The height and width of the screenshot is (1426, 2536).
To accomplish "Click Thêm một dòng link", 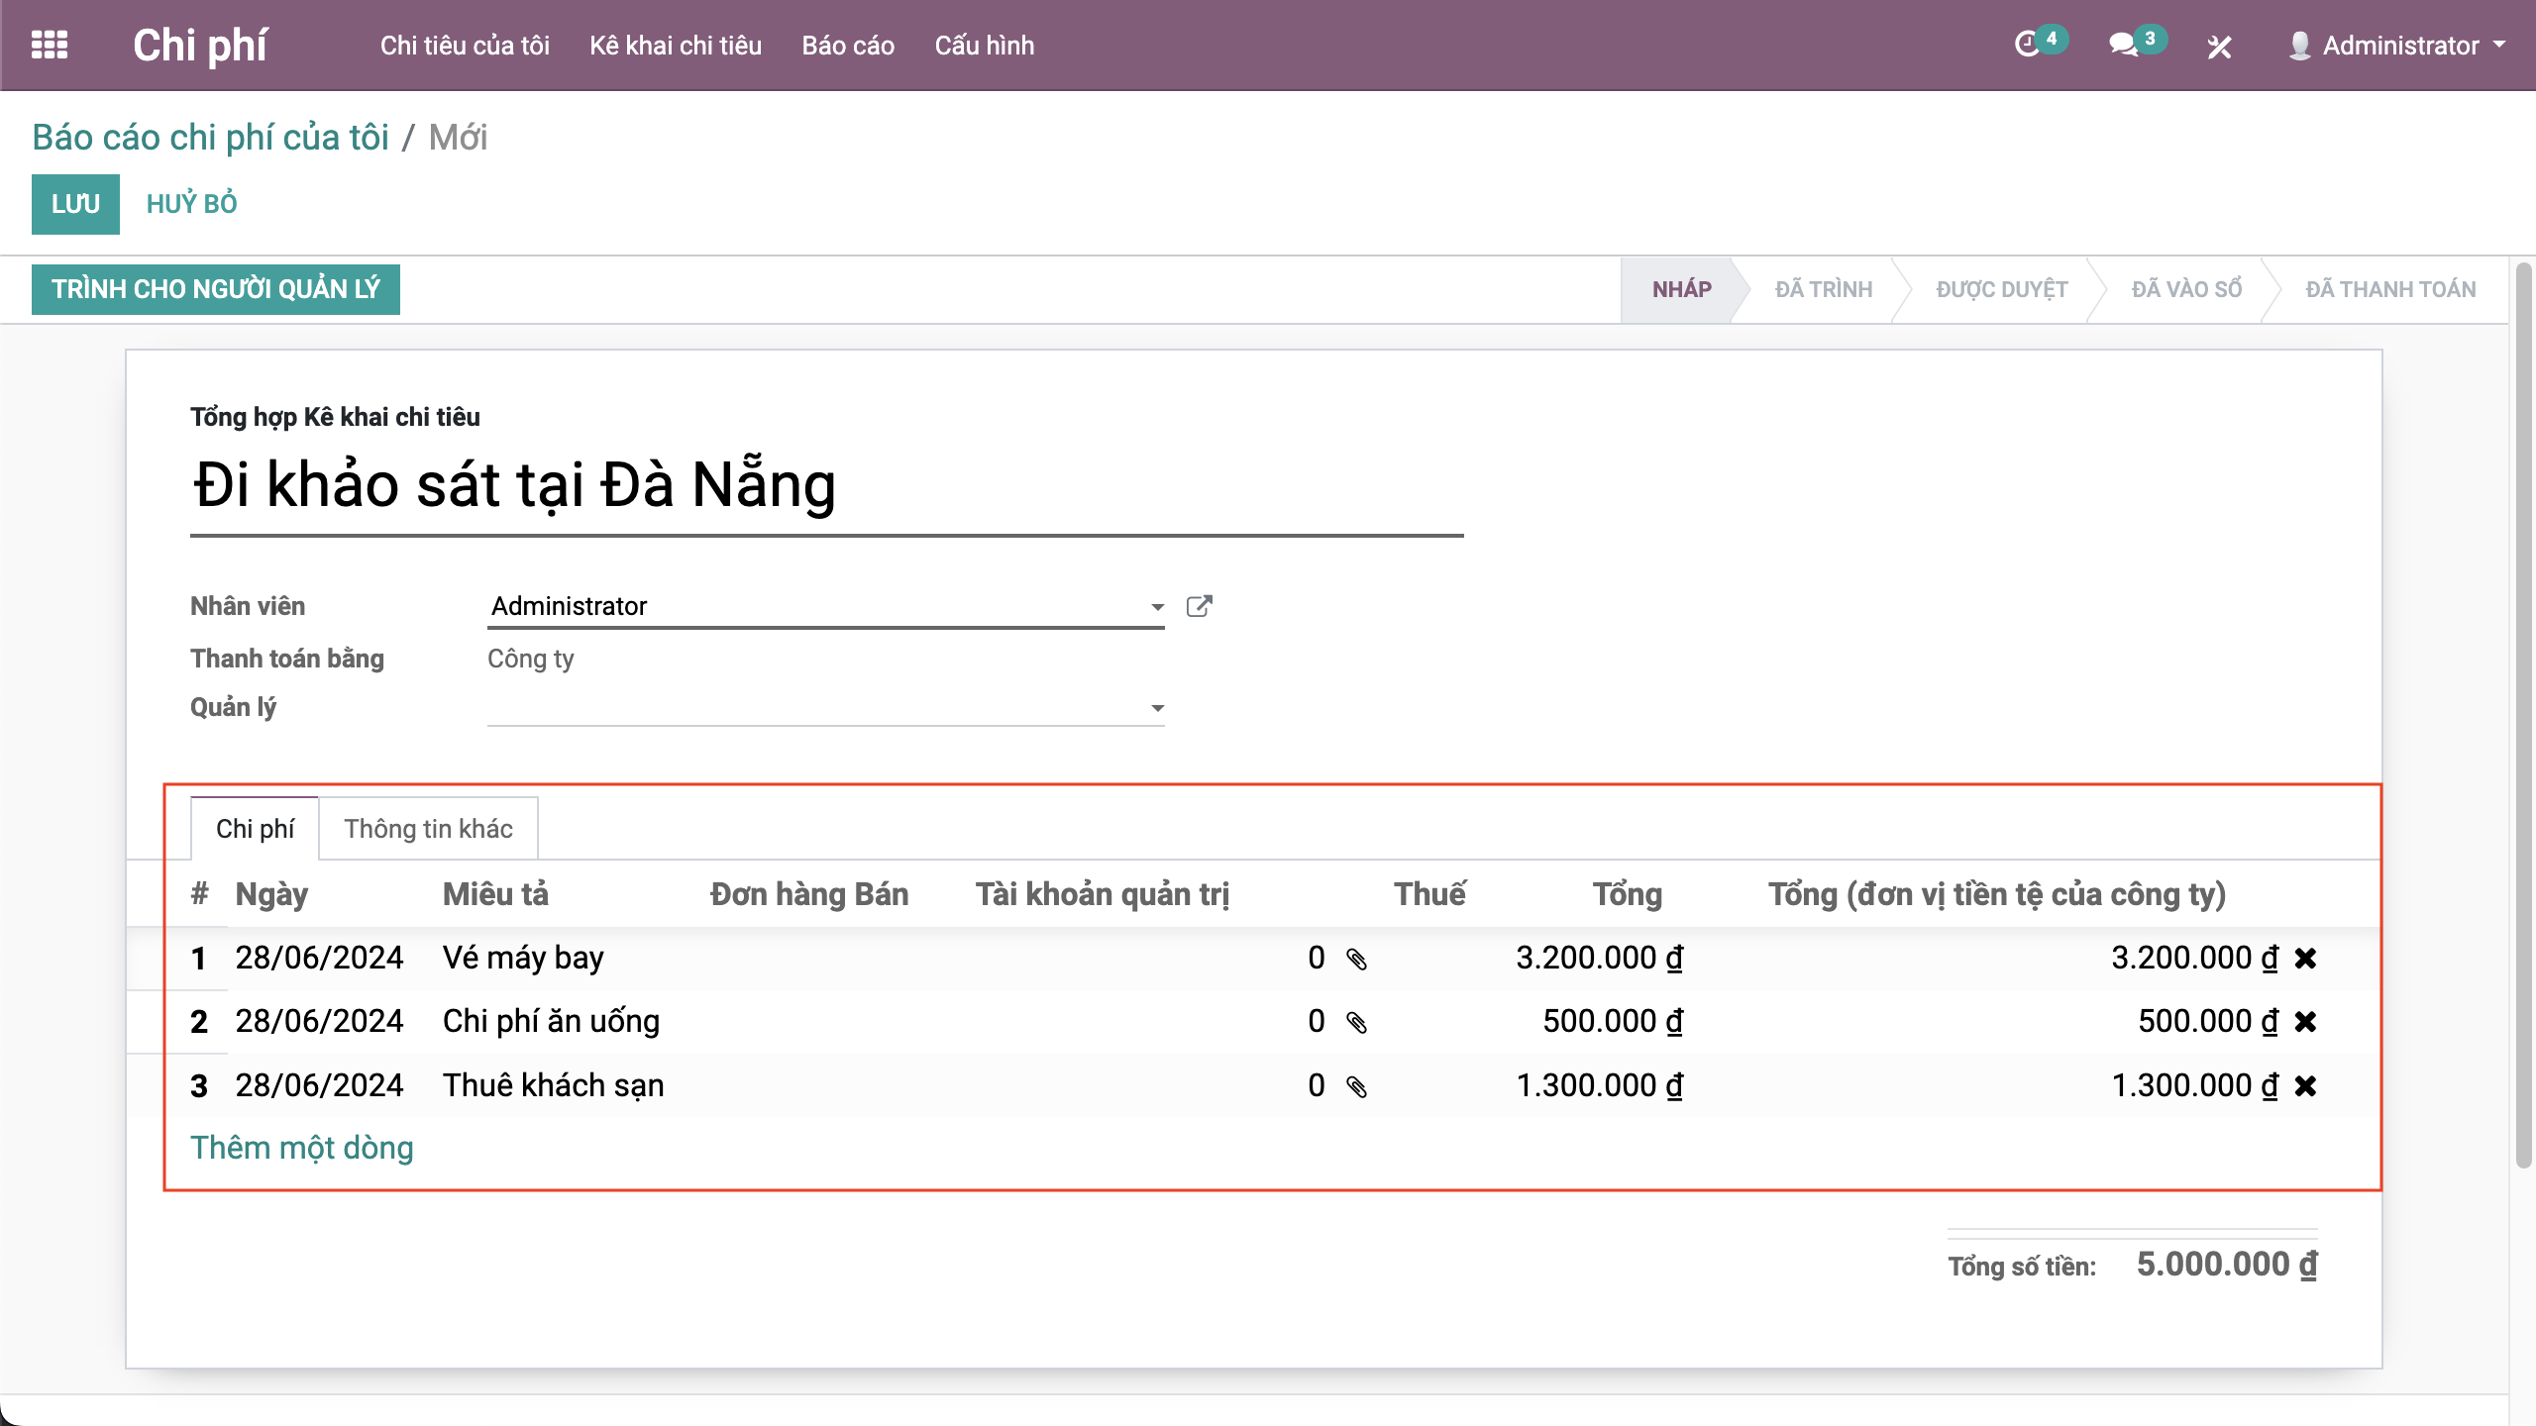I will [302, 1148].
